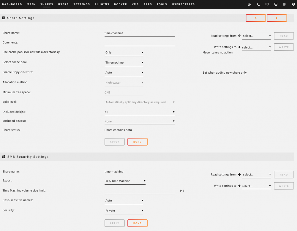Select the Shares tab
Viewport: 297px width, 231px height.
(x=47, y=4)
